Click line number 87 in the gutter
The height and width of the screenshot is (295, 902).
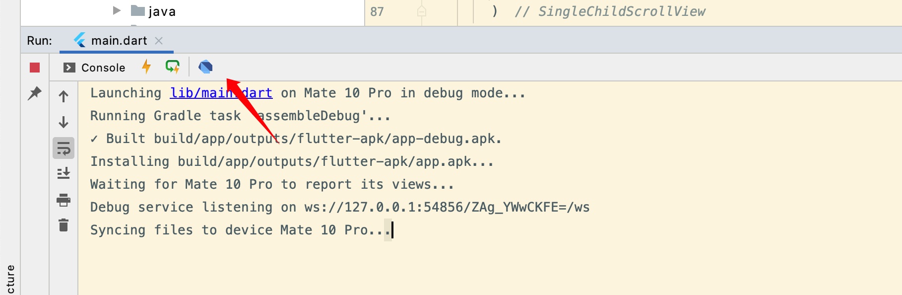(x=377, y=11)
